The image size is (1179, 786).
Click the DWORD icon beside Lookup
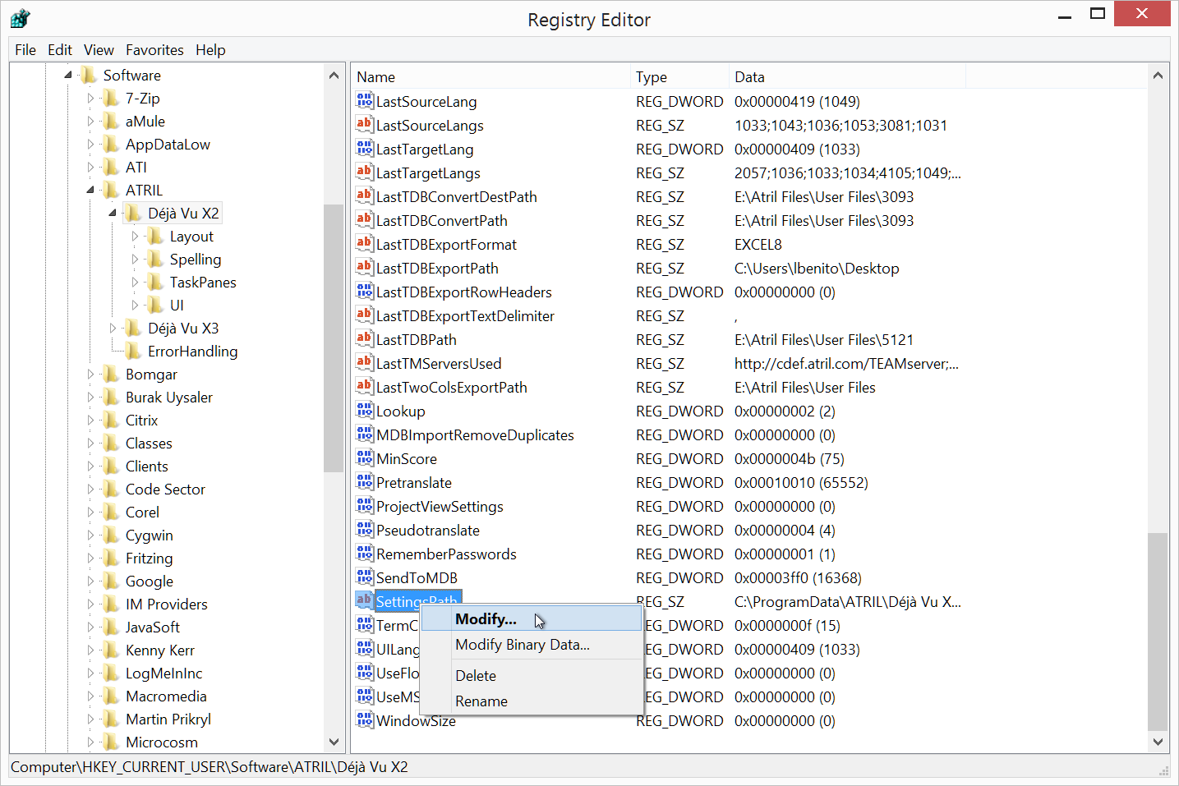pyautogui.click(x=365, y=411)
